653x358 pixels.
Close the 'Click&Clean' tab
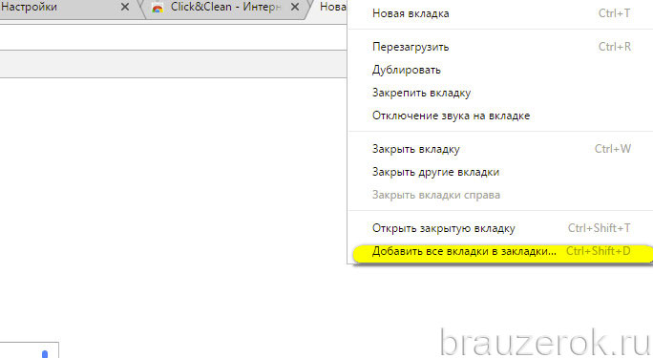[294, 7]
